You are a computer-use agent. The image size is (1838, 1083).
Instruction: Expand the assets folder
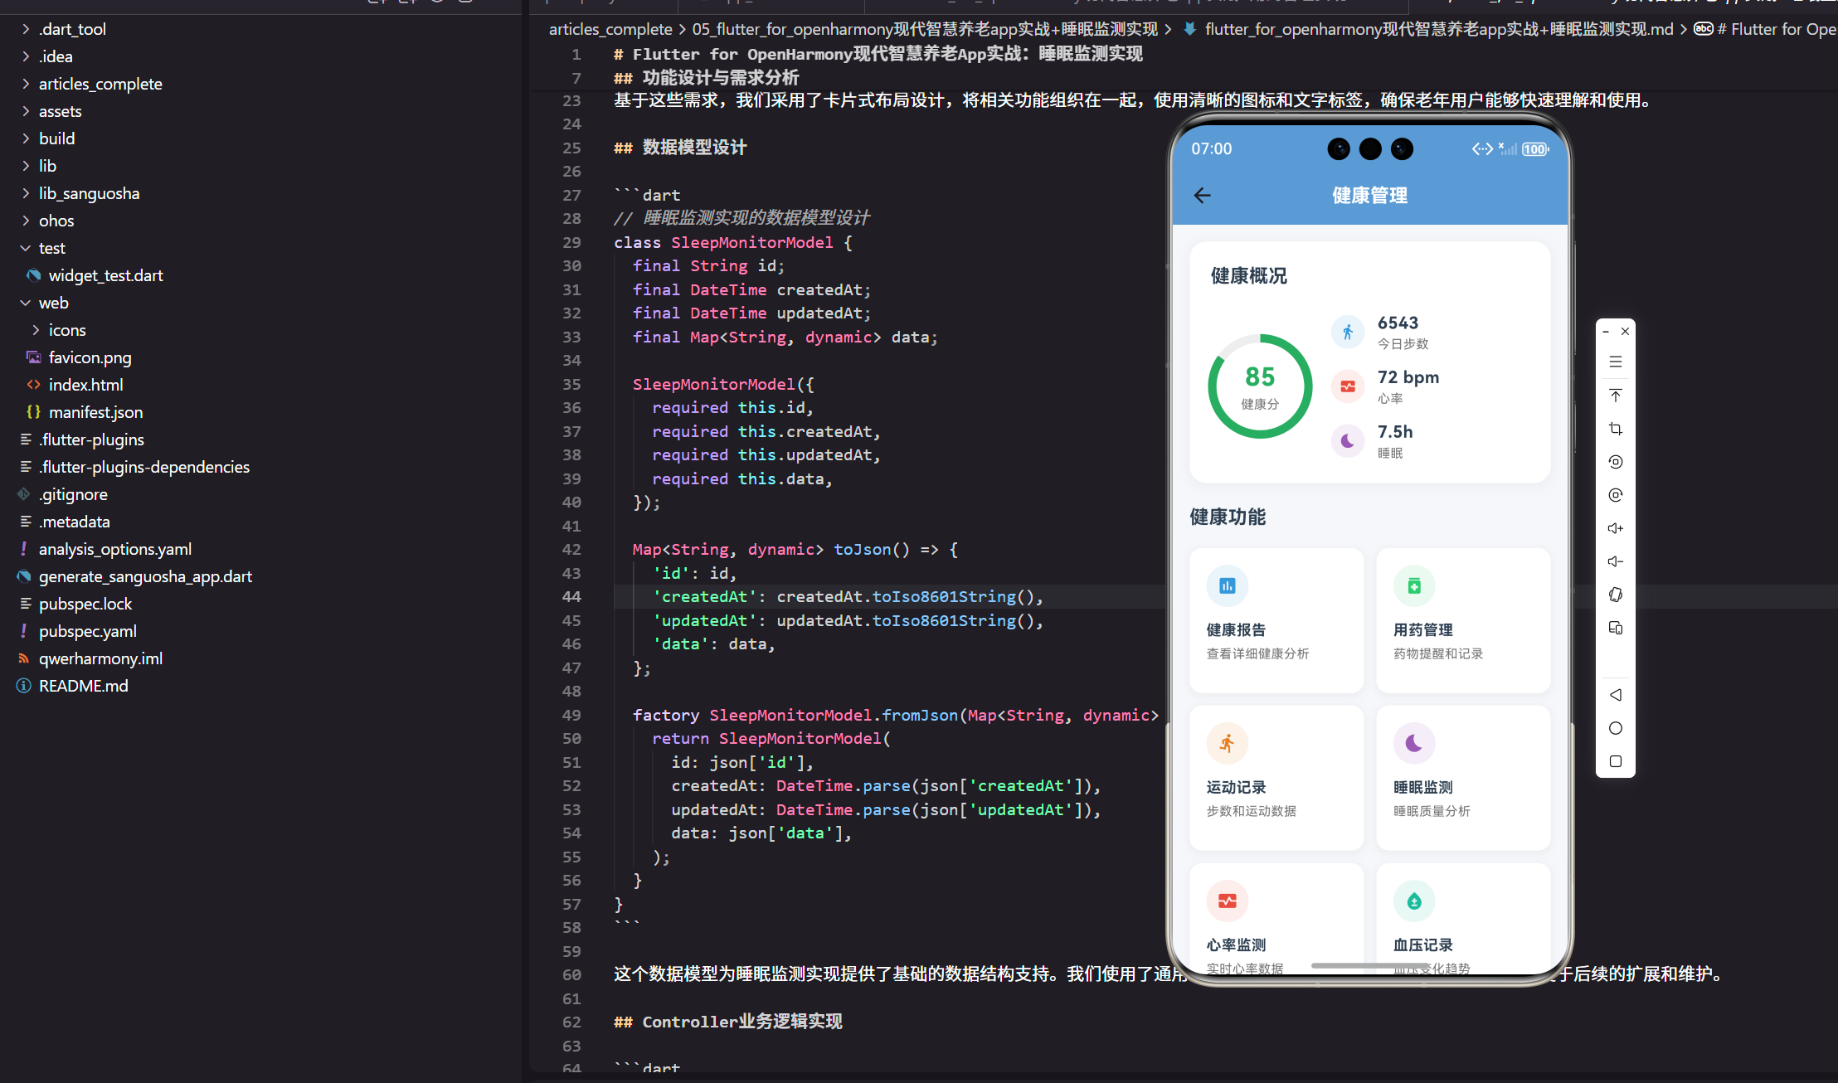pyautogui.click(x=26, y=111)
